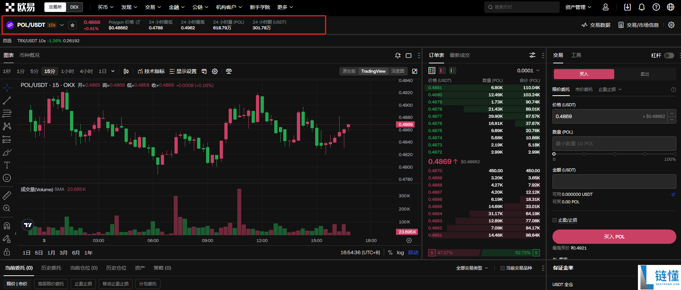Viewport: 681px width, 290px height.
Task: Select the trend line drawing tool
Action: pyautogui.click(x=7, y=101)
